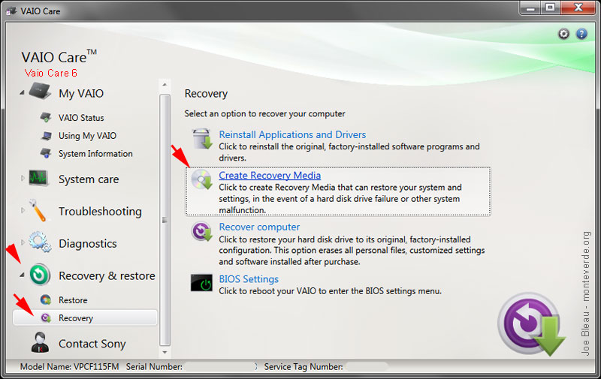Click the BIOS Settings power icon
The height and width of the screenshot is (379, 601).
pos(201,283)
